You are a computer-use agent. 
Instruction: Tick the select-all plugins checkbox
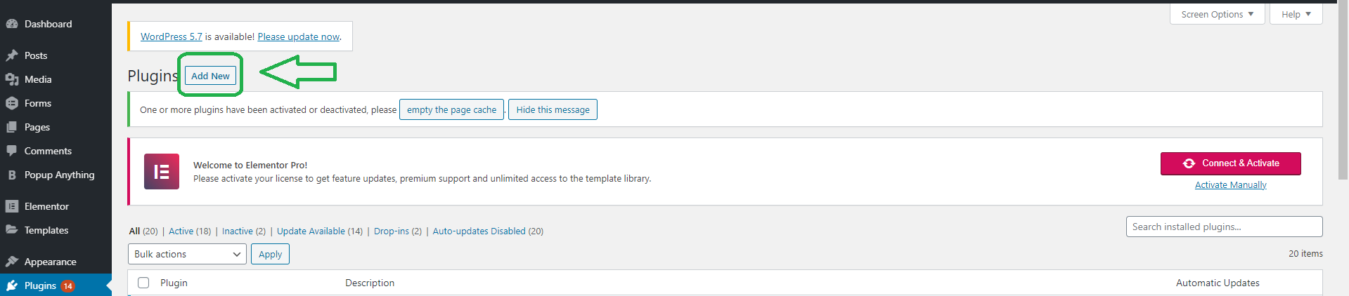pos(143,283)
